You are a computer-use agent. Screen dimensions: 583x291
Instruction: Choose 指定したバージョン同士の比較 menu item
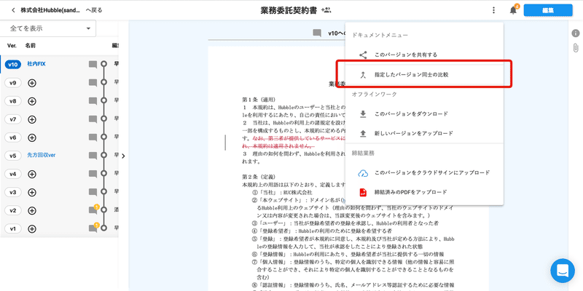point(424,75)
